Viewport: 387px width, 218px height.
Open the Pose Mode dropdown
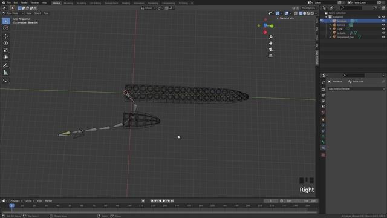pyautogui.click(x=13, y=13)
